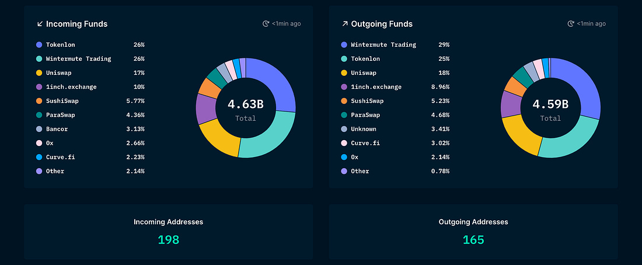Click the Outgoing Funds arrow icon
The width and height of the screenshot is (642, 265).
tap(345, 24)
